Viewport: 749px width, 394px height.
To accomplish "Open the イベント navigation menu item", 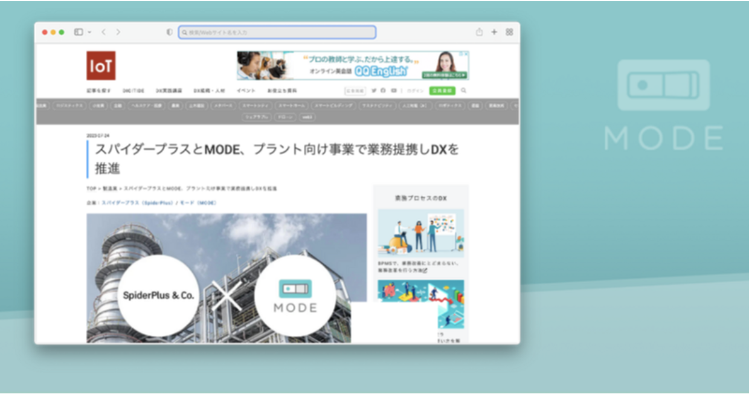I will pos(246,91).
